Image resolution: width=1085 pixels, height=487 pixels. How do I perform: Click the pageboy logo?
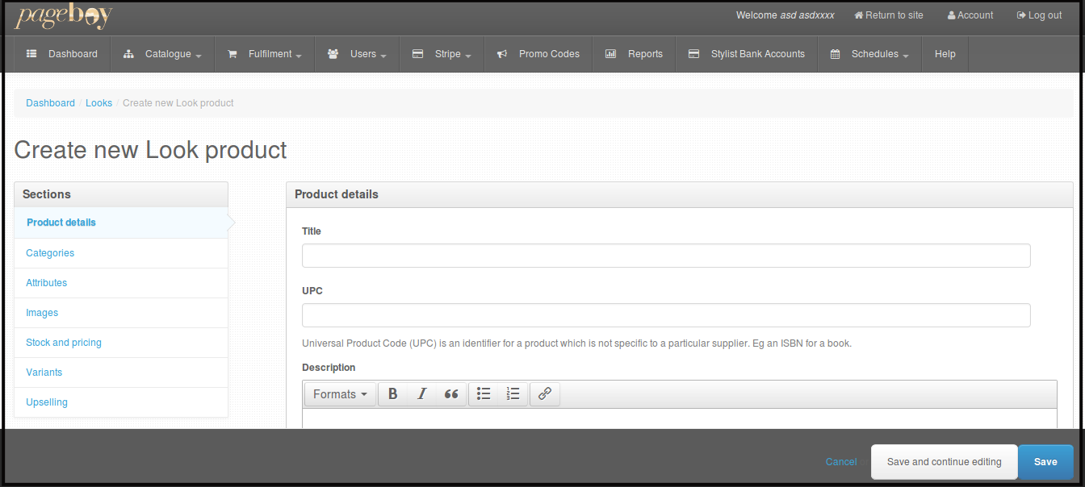[x=64, y=16]
